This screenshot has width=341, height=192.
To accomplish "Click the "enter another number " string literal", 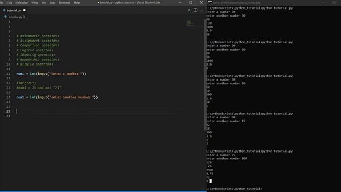I will click(x=72, y=97).
